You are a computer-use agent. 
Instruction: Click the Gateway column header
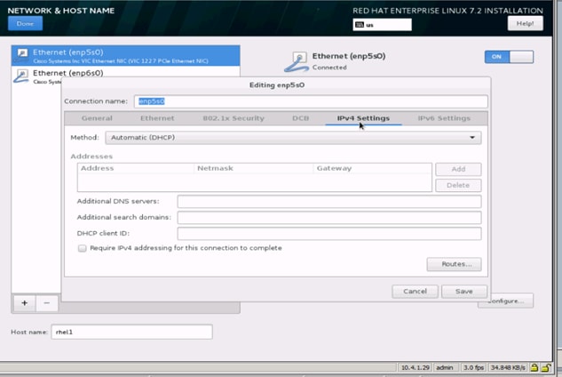[372, 168]
